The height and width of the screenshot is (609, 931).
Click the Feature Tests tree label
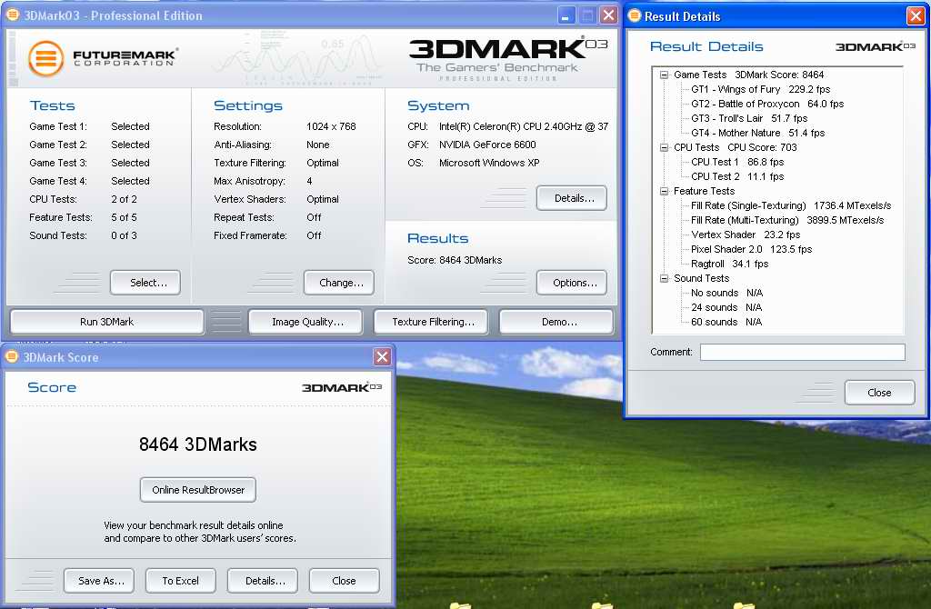tap(705, 191)
